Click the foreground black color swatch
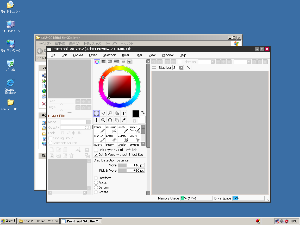 tap(136, 114)
